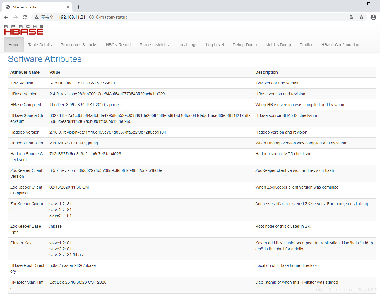This screenshot has height=295, width=380.
Task: Click the HMaster start time Sat Dec 26
Action: click(78, 282)
